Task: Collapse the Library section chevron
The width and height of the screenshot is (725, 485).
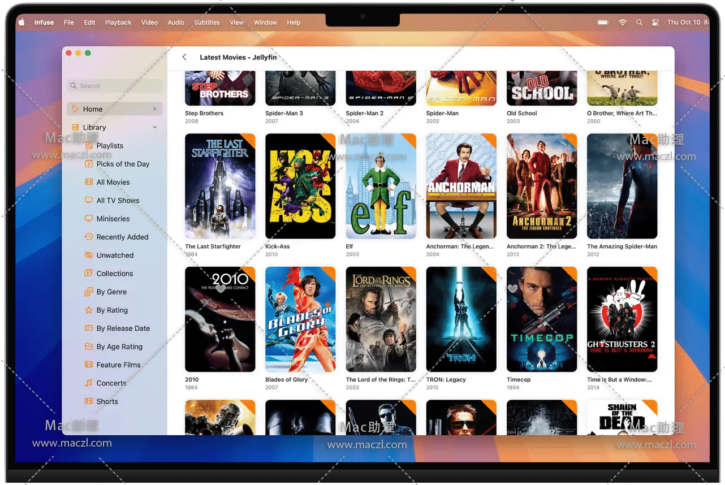Action: point(154,127)
